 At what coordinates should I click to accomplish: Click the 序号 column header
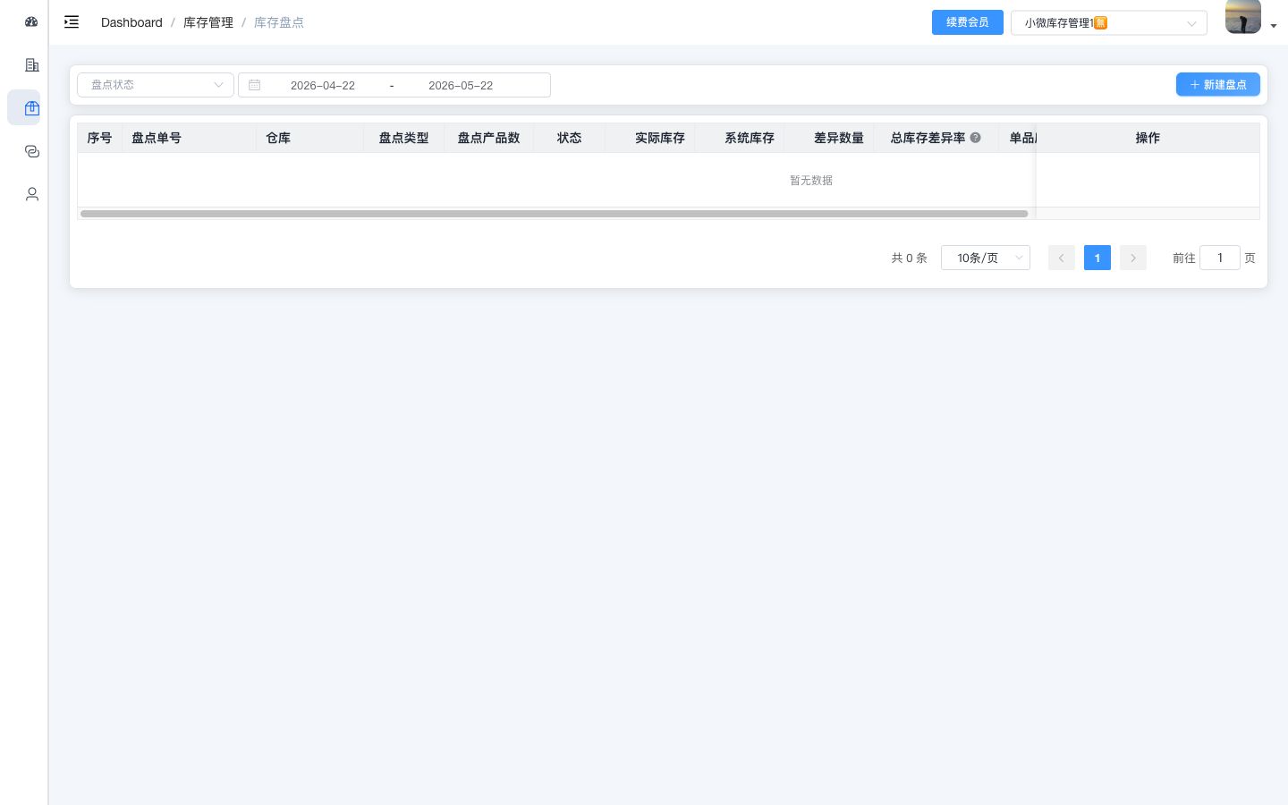(x=99, y=138)
